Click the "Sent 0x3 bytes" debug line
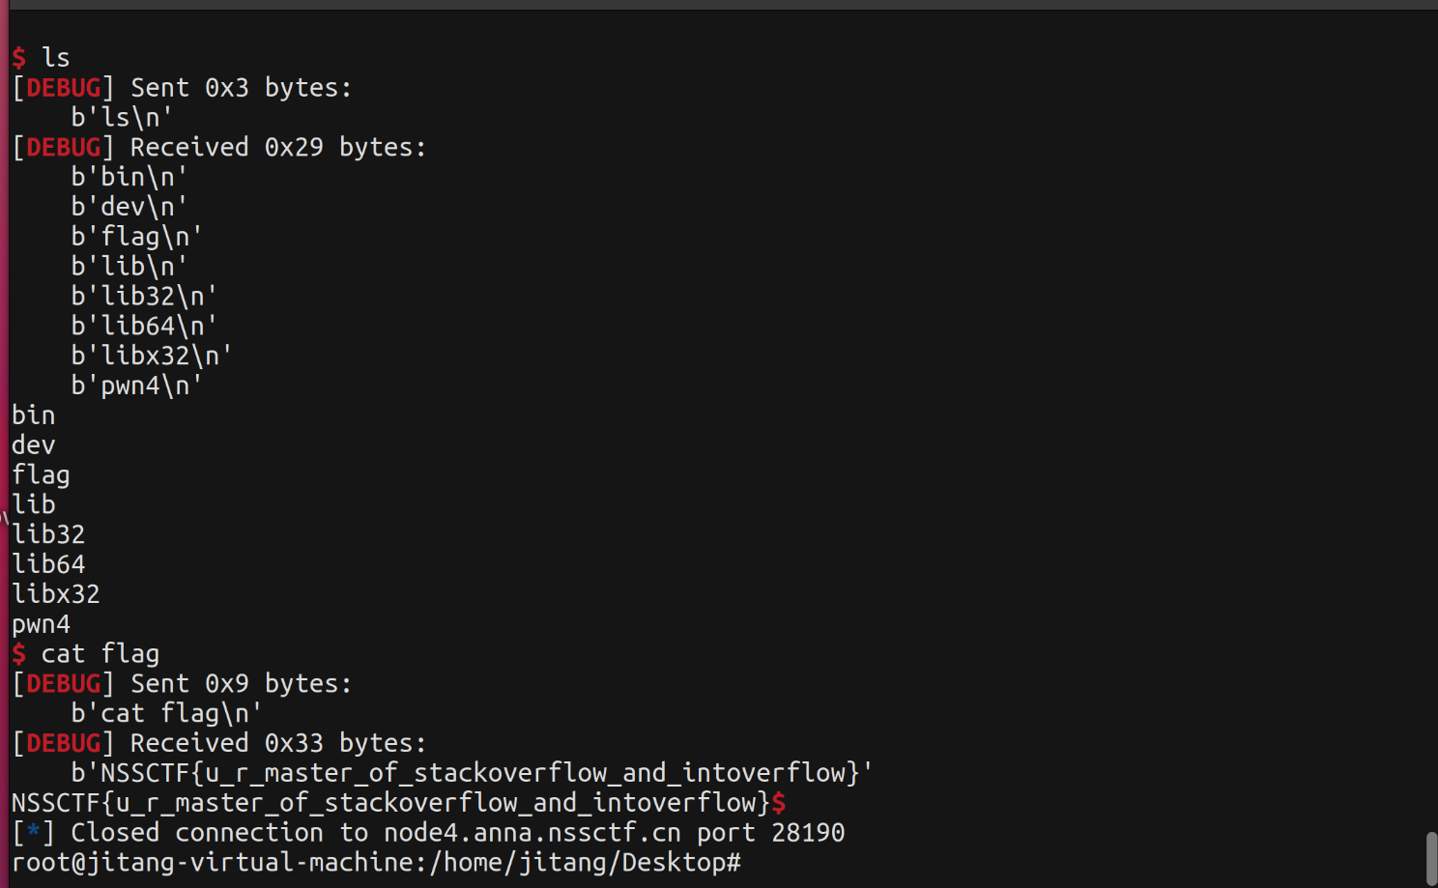Image resolution: width=1438 pixels, height=888 pixels. [241, 88]
